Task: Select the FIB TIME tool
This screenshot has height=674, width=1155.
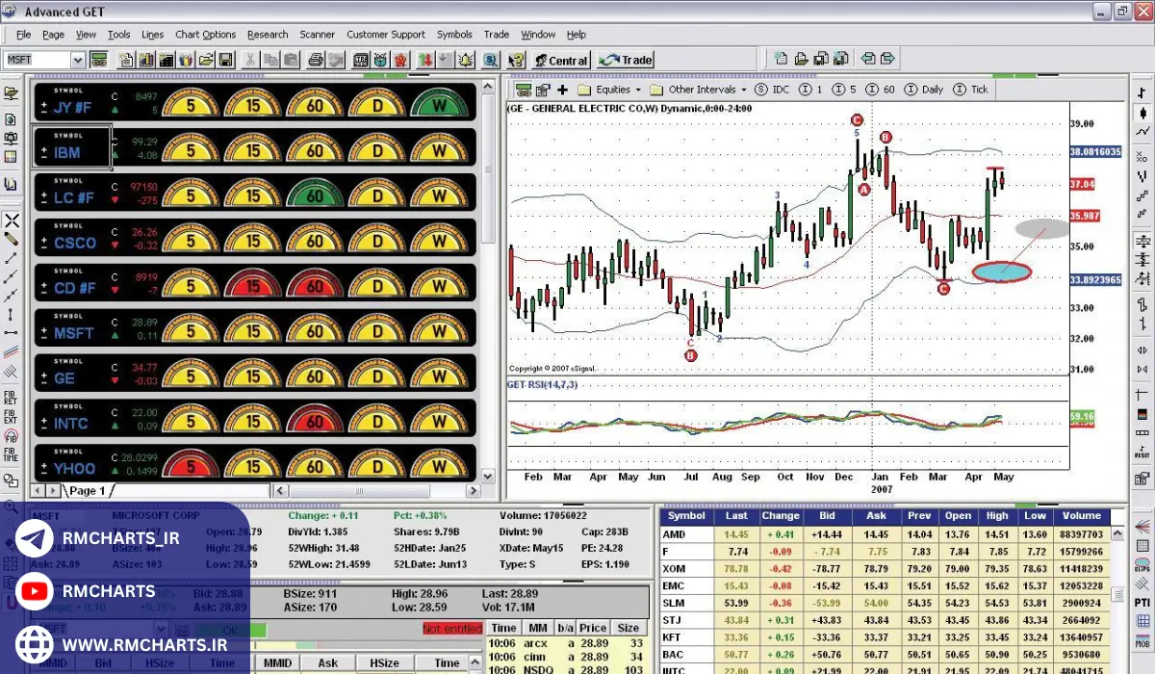Action: pyautogui.click(x=11, y=454)
